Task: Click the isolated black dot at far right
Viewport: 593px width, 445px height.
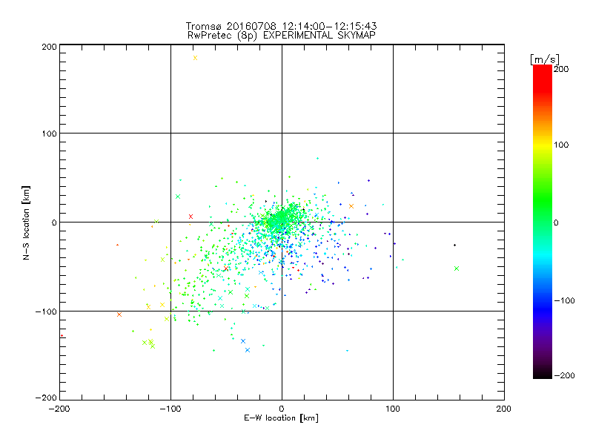Action: click(454, 245)
